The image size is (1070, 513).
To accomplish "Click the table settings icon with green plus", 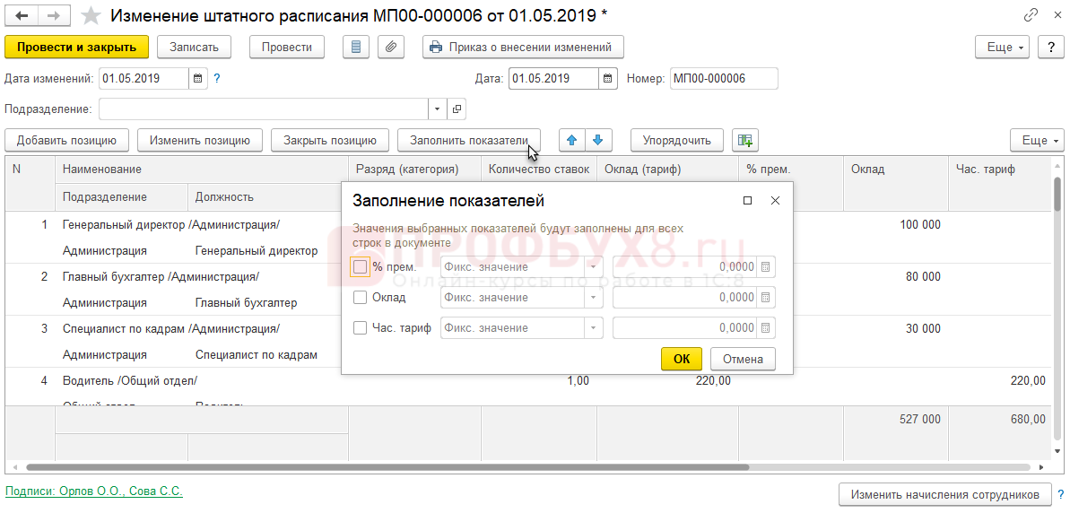I will click(x=744, y=141).
